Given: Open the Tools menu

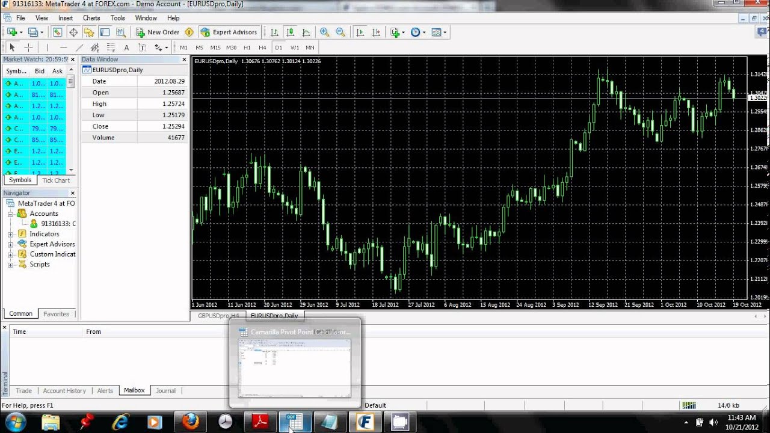Looking at the screenshot, I should coord(118,18).
